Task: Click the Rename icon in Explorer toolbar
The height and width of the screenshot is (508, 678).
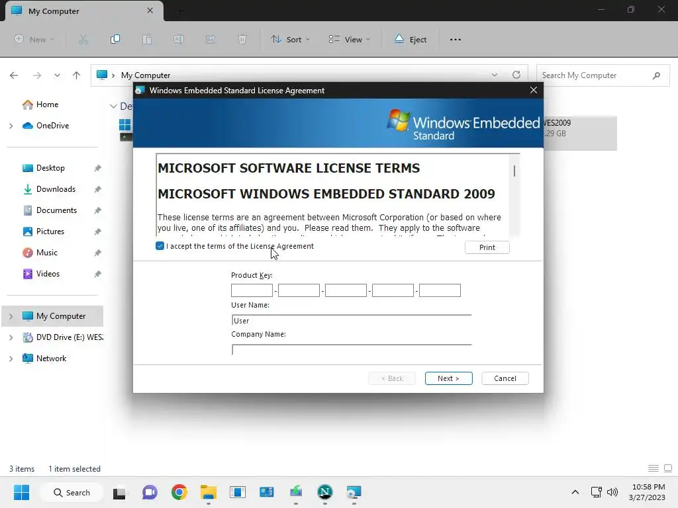Action: (179, 39)
